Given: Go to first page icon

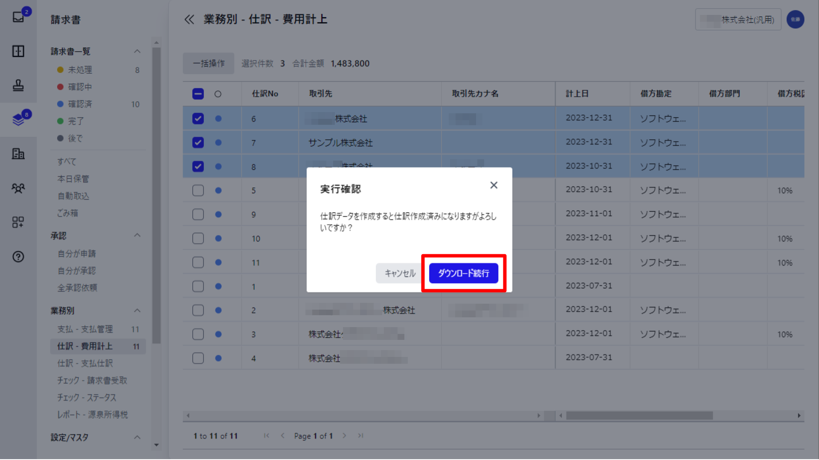Looking at the screenshot, I should 267,436.
